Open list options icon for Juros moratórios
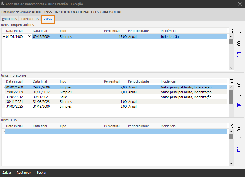The height and width of the screenshot is (177, 245). pyautogui.click(x=239, y=105)
